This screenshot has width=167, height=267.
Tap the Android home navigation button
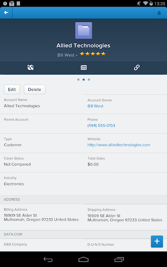click(x=83, y=259)
